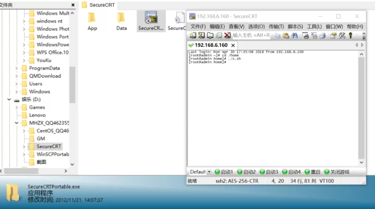Click the Quick Connect toolbar icon
This screenshot has height=209, width=375.
pos(201,36)
